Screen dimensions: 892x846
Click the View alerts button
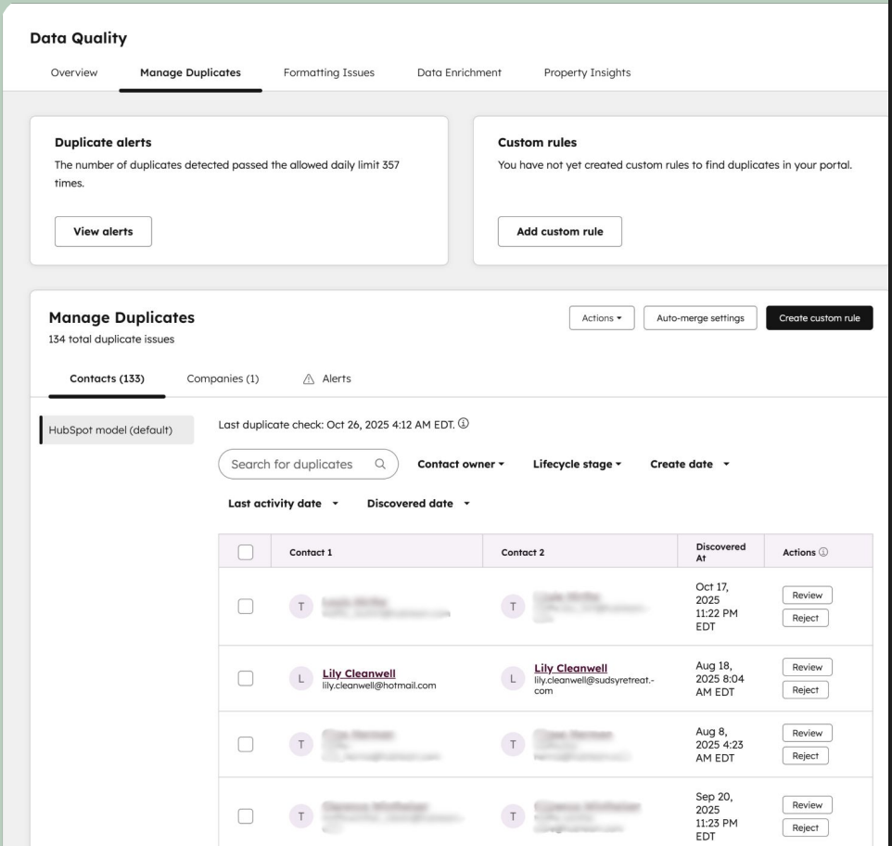click(x=103, y=232)
